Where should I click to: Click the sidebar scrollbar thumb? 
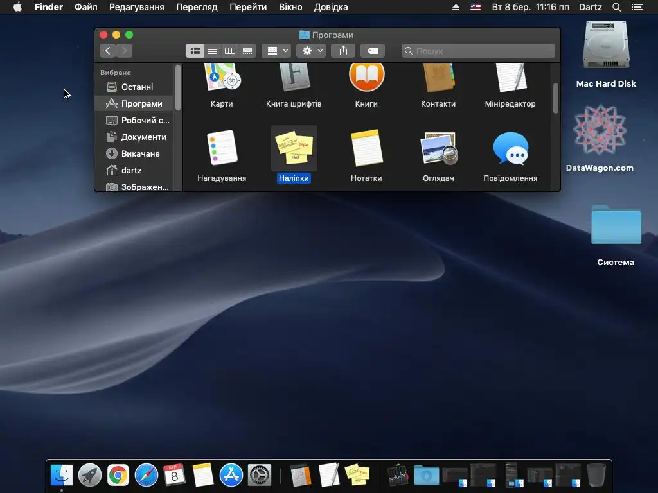point(178,87)
